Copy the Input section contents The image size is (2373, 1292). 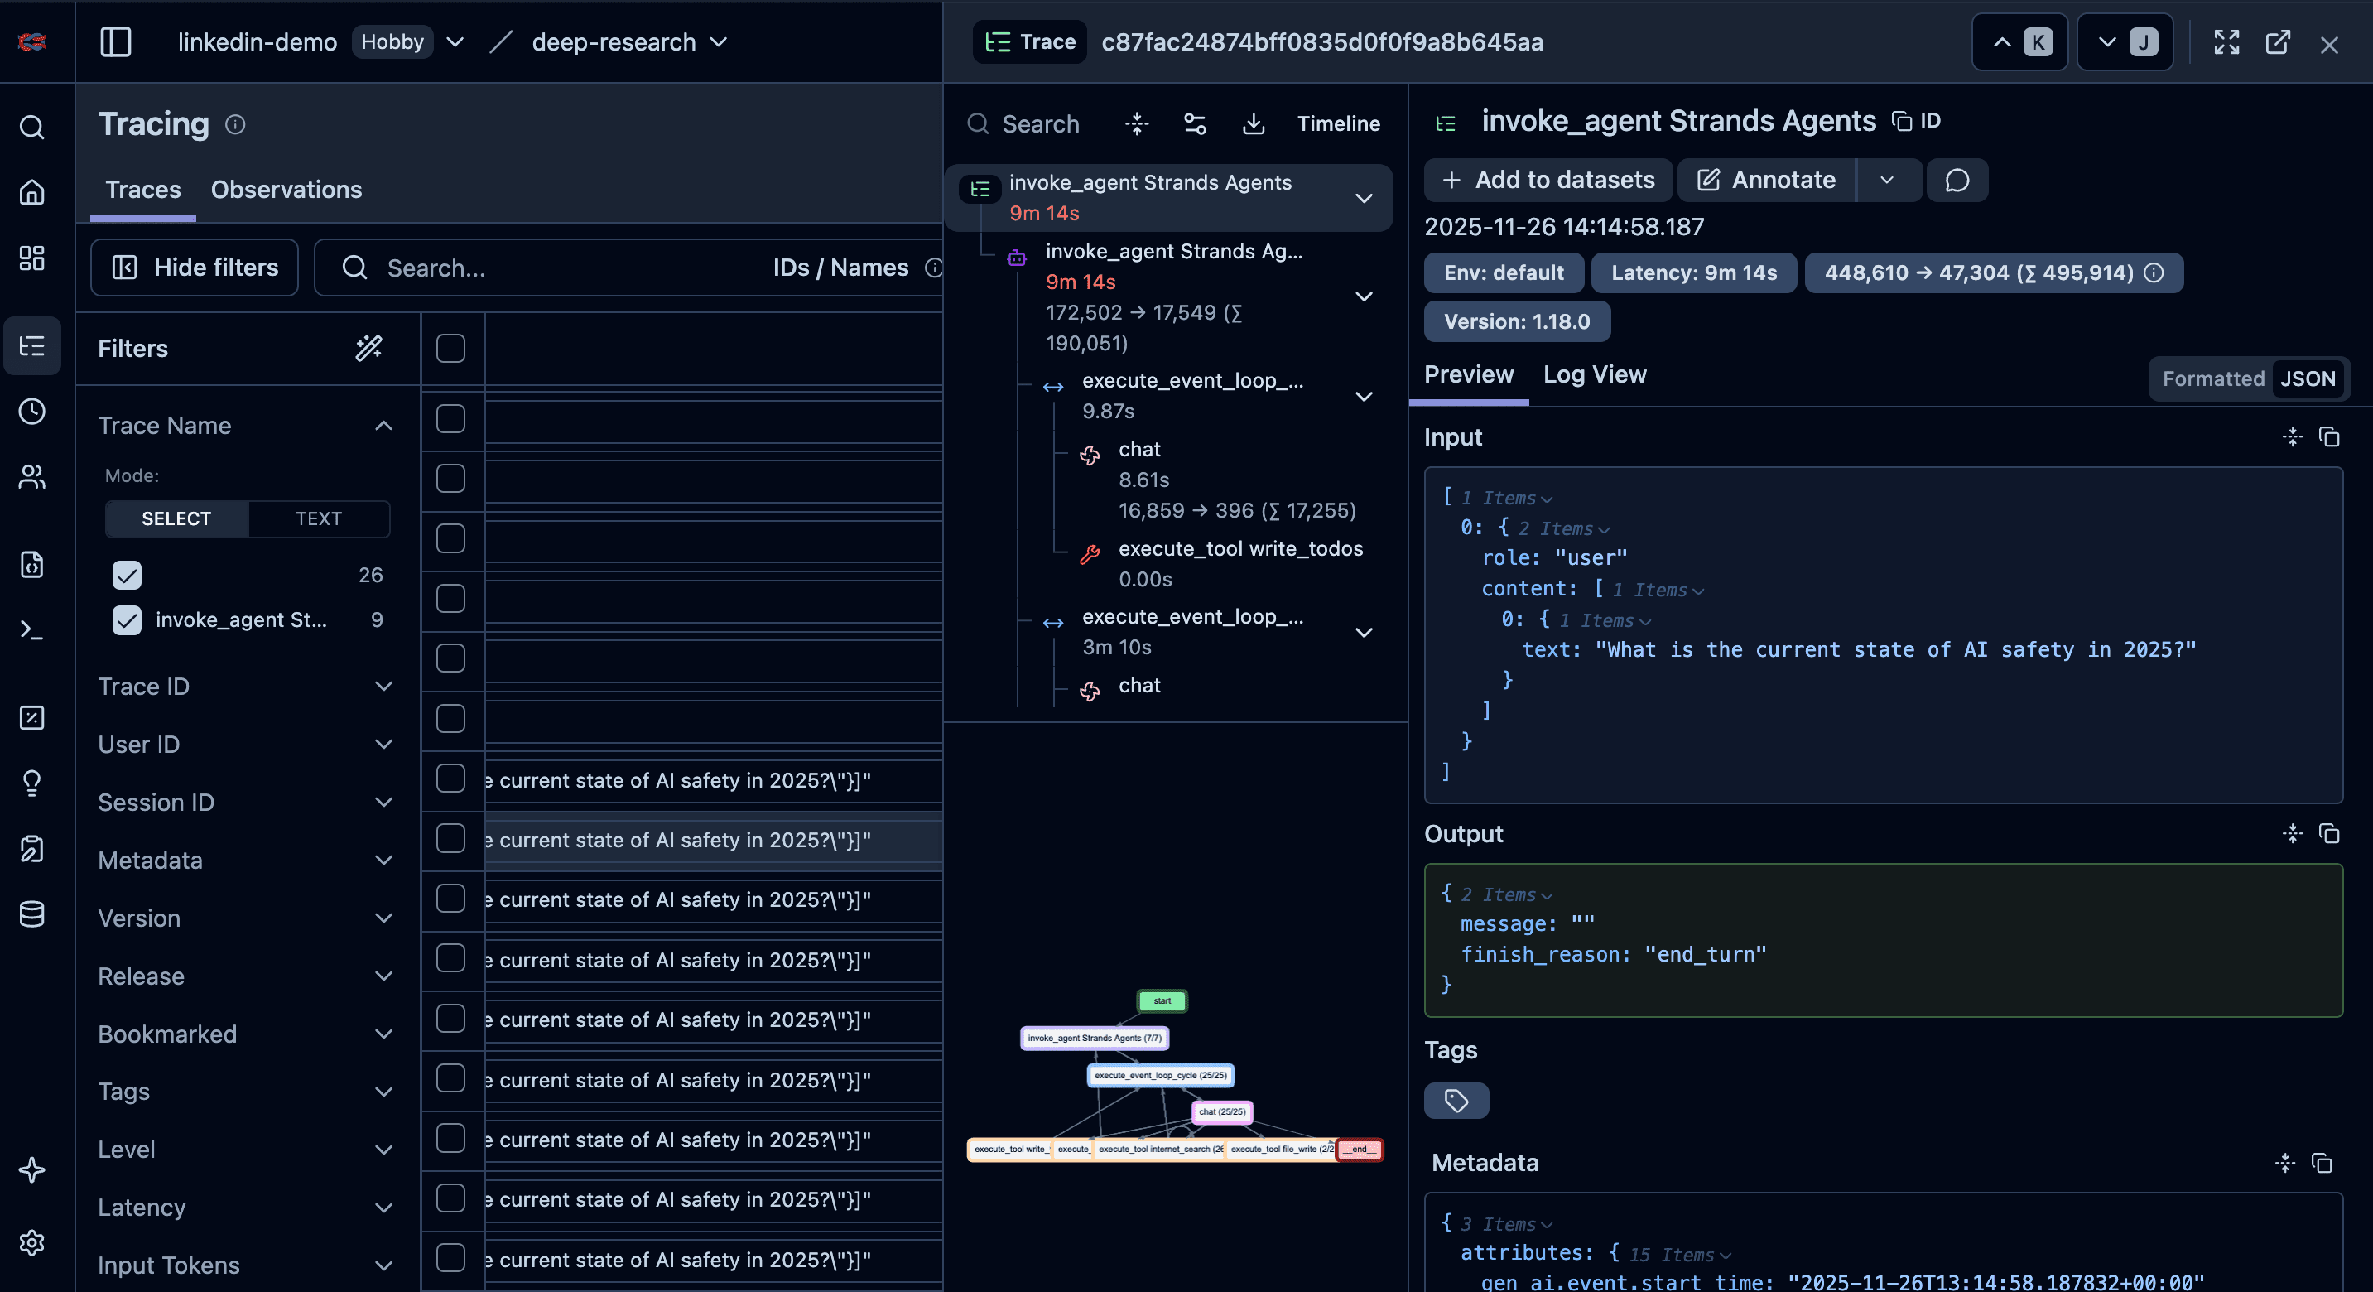coord(2329,436)
